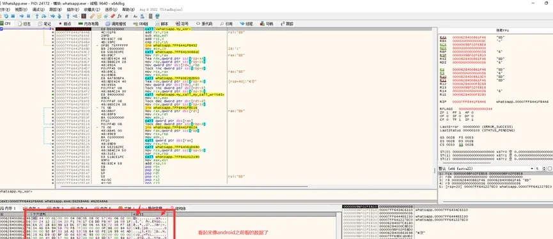This screenshot has width=553, height=239.
Task: Select the 结构体 tab in dump panel
Action: pyautogui.click(x=178, y=208)
